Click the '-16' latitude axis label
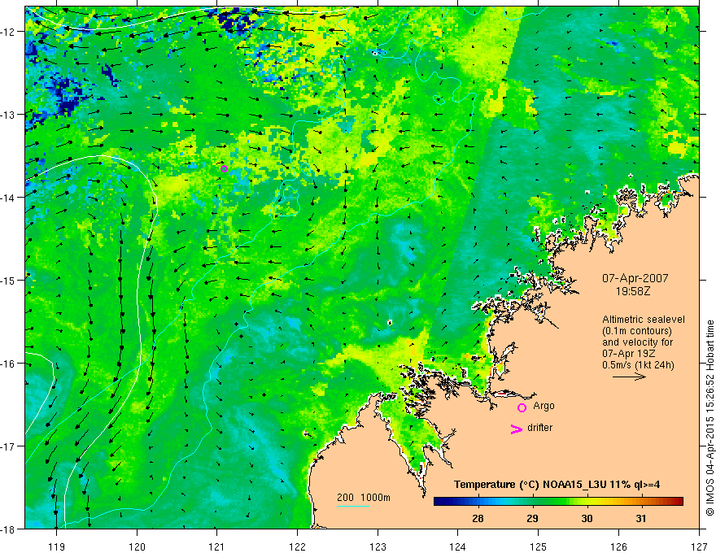This screenshot has height=553, width=716. coord(7,364)
